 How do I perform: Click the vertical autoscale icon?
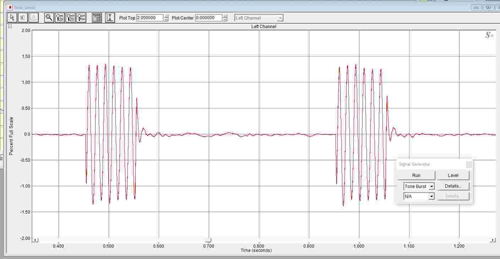coord(110,17)
